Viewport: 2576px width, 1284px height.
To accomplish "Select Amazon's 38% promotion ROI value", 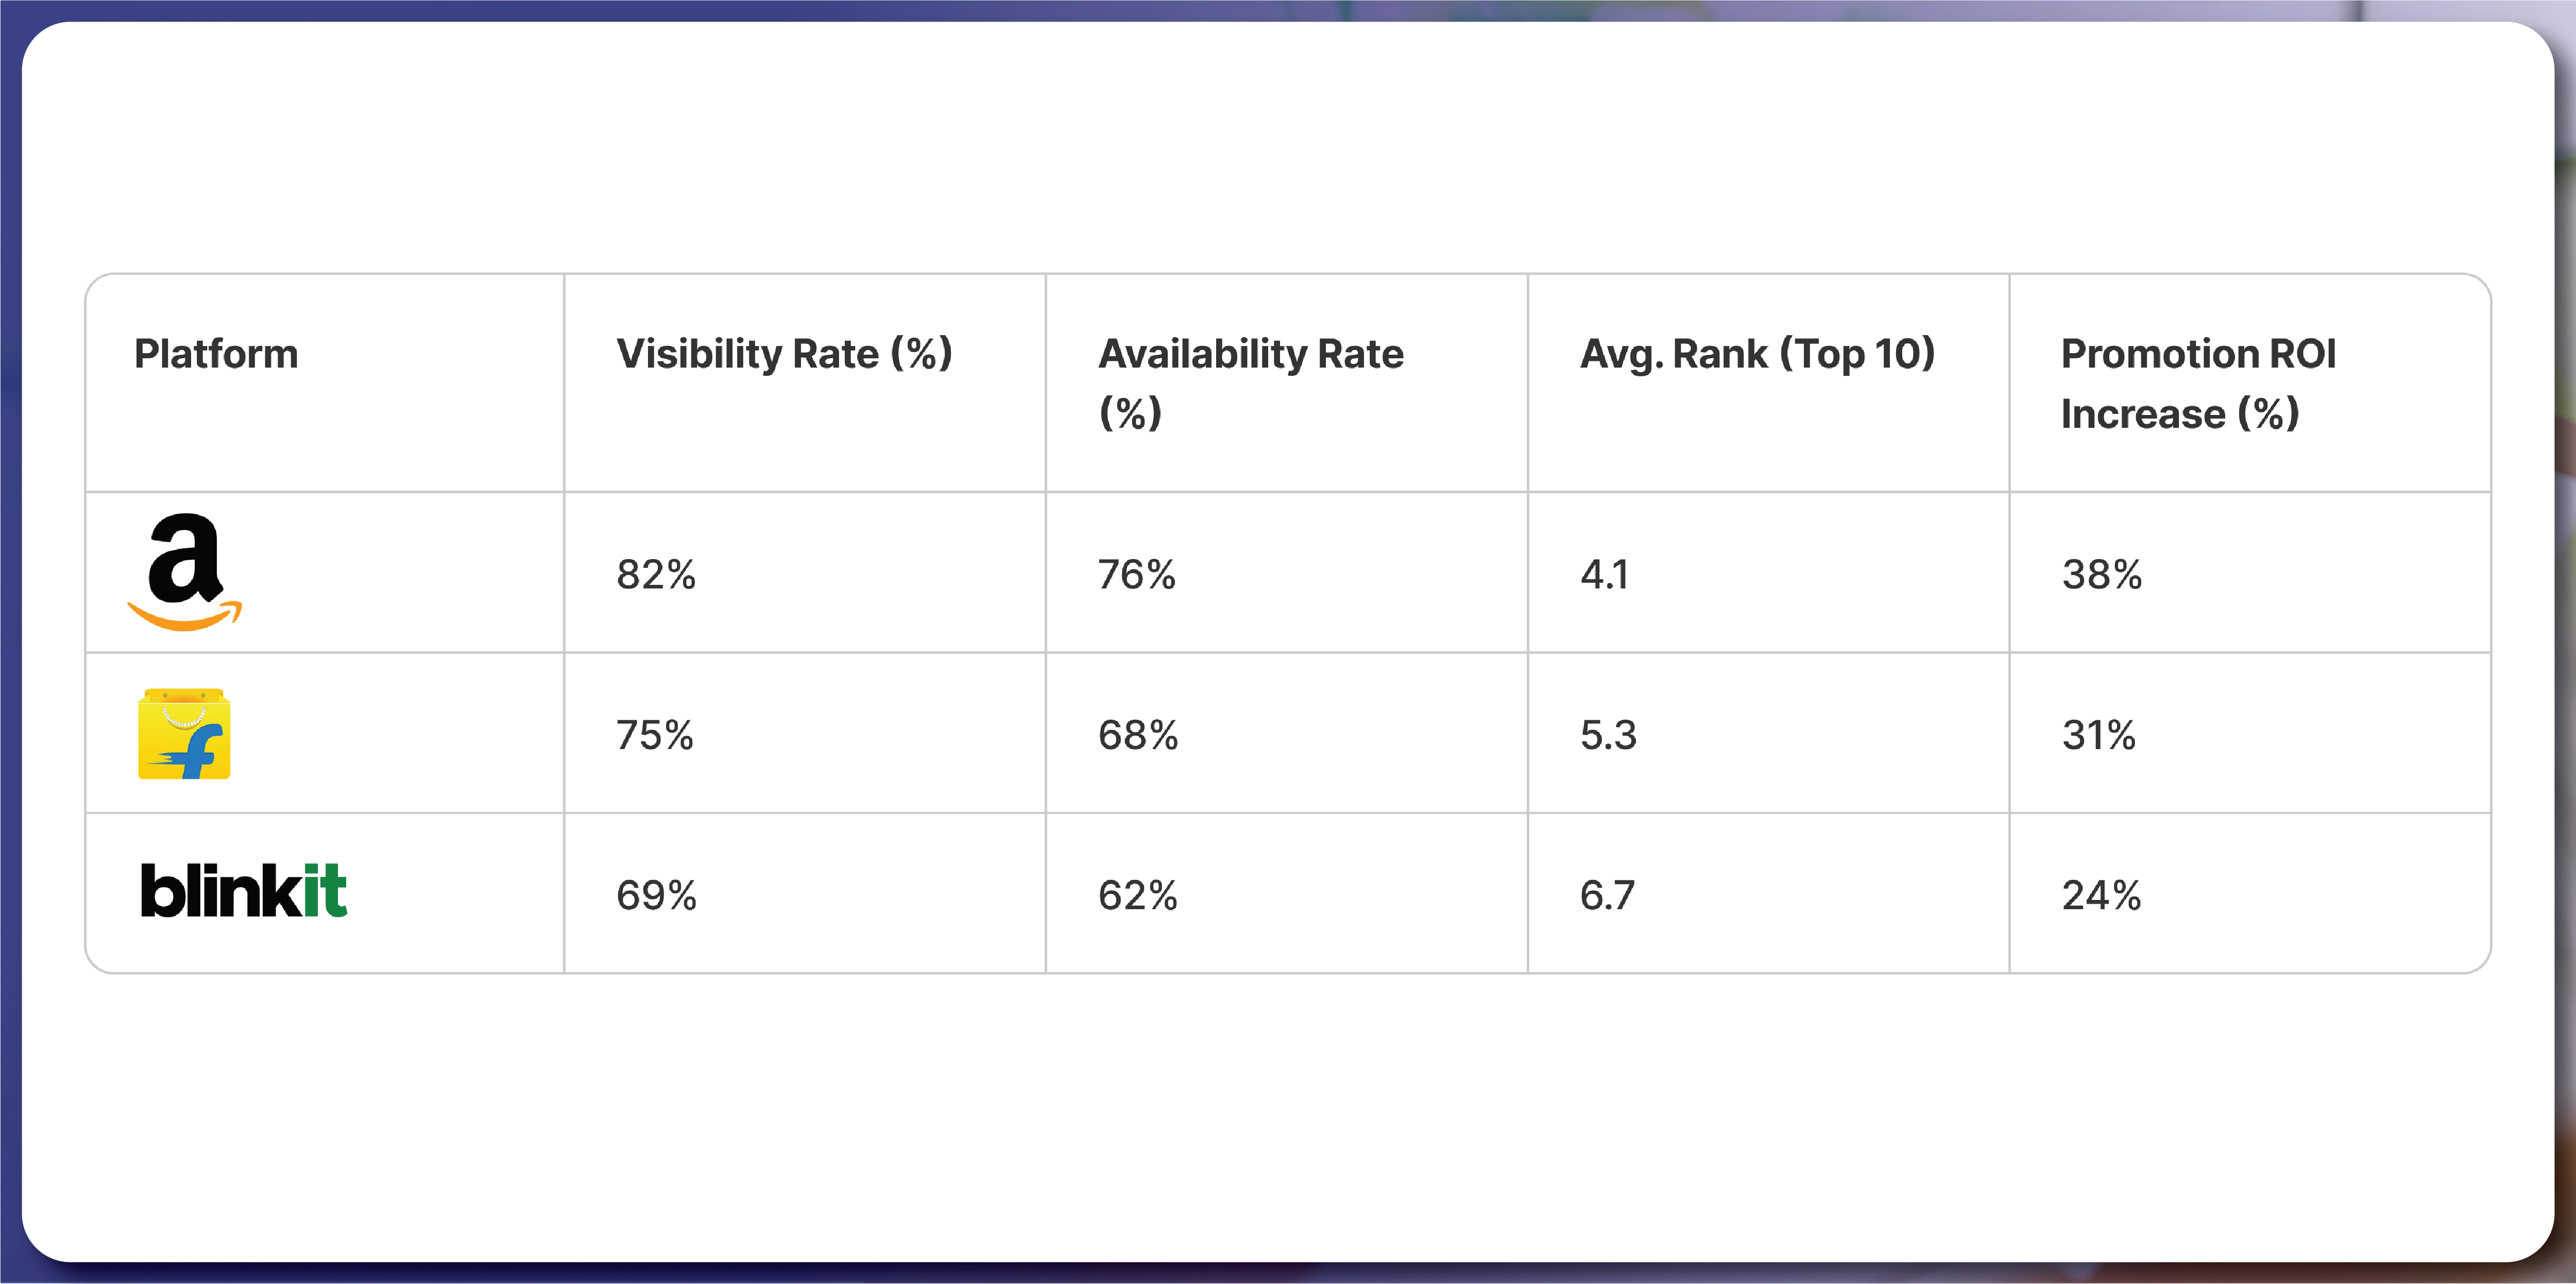I will coord(2101,575).
